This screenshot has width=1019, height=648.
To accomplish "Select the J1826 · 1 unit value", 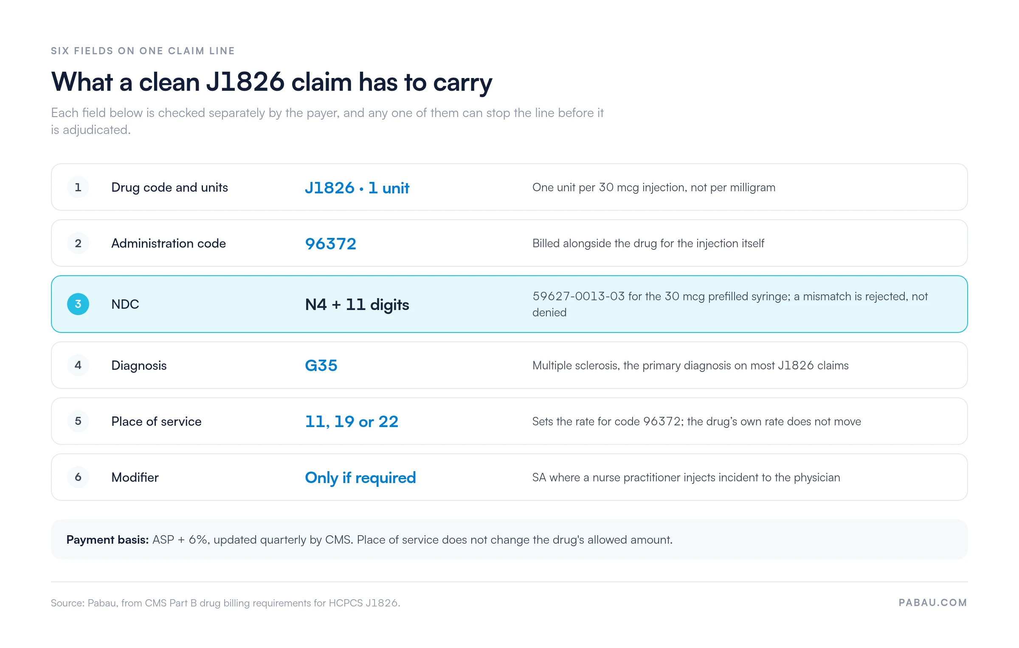I will 357,187.
